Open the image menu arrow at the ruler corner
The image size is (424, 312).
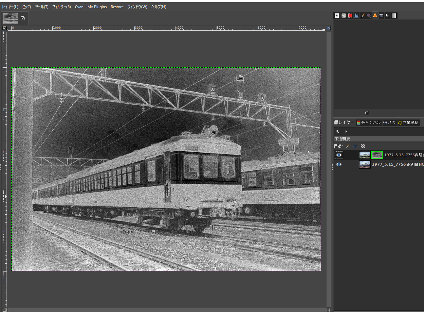(4, 28)
